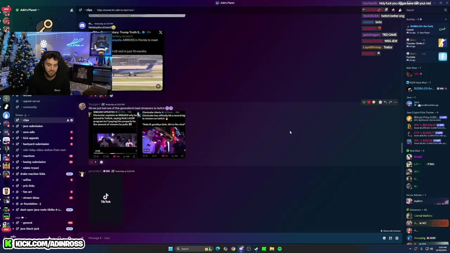The height and width of the screenshot is (253, 450).
Task: Toggle the member list icon in header
Action: (400, 10)
